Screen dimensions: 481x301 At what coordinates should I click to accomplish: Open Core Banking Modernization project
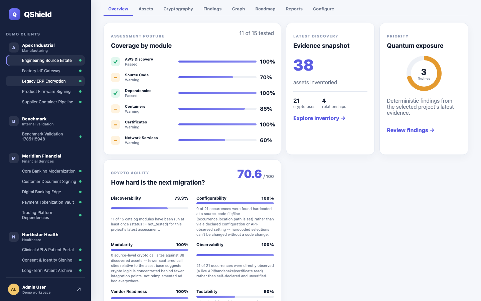click(x=45, y=171)
